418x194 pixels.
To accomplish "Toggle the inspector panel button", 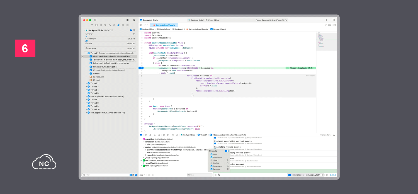I will click(x=333, y=20).
